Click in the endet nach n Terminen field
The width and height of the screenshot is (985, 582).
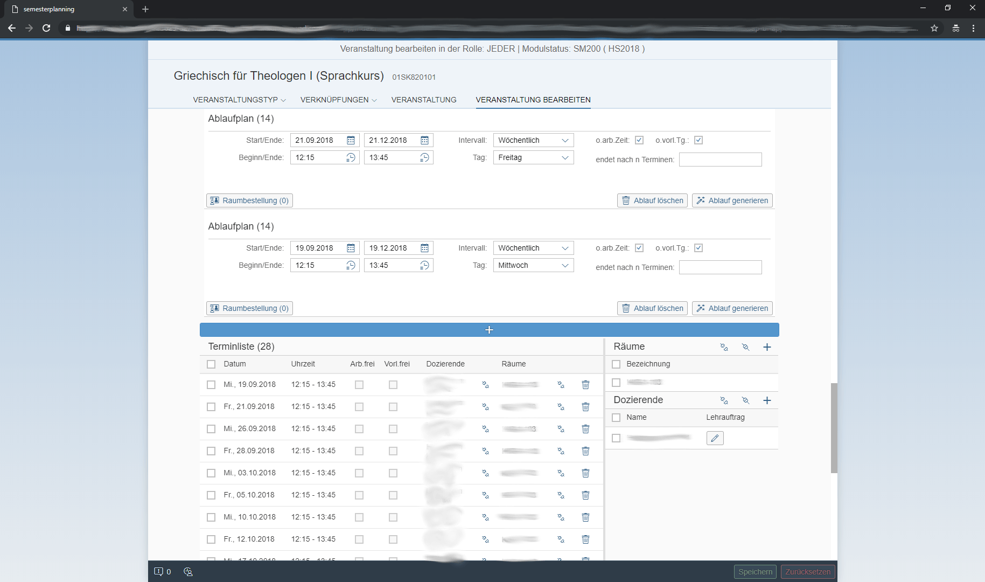pos(720,160)
